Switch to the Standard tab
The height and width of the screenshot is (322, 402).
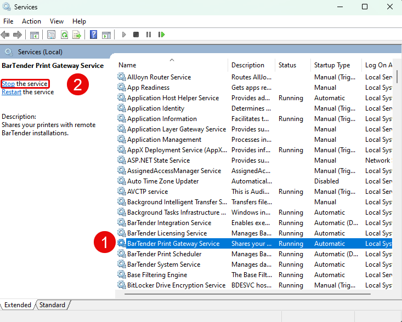click(x=52, y=305)
